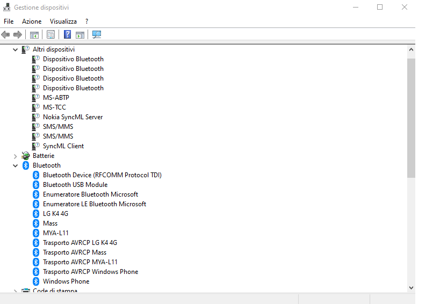
Task: Click the blue Help question mark icon
Action: (67, 34)
